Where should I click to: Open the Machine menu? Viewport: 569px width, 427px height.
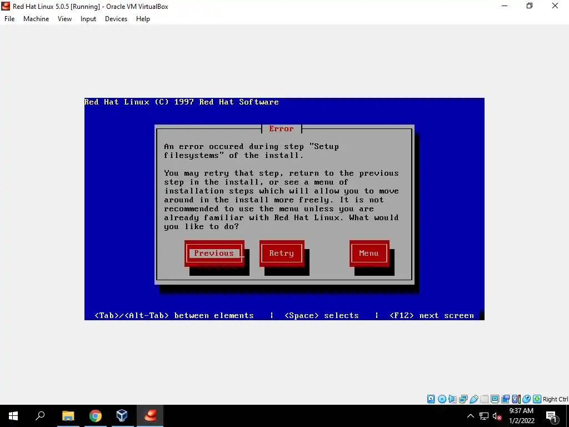tap(36, 19)
